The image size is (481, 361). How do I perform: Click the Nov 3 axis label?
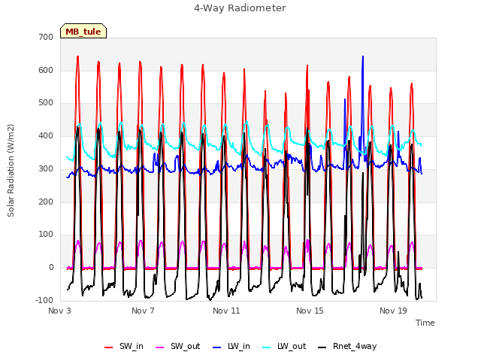[x=59, y=311]
